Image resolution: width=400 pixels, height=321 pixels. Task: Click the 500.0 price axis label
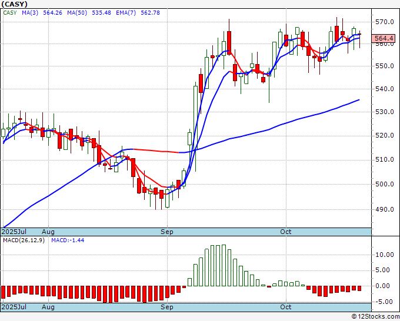[x=384, y=184]
